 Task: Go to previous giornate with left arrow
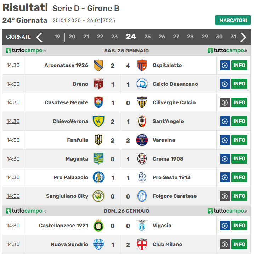[39, 37]
